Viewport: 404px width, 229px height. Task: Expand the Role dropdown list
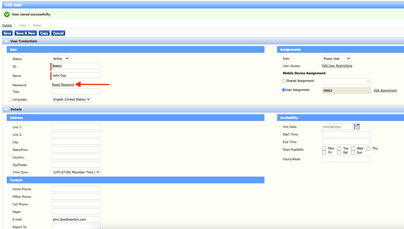pos(336,59)
